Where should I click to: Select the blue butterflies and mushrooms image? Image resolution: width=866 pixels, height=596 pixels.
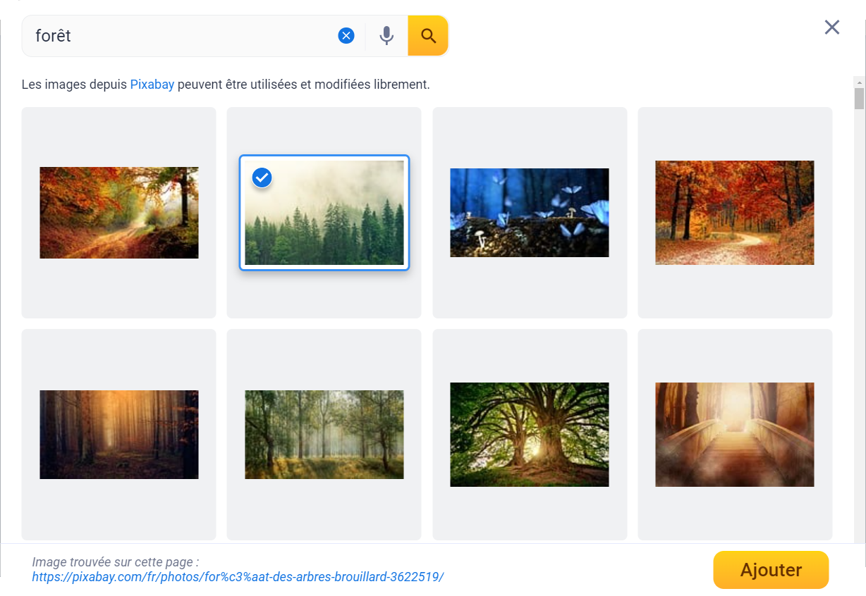tap(529, 213)
